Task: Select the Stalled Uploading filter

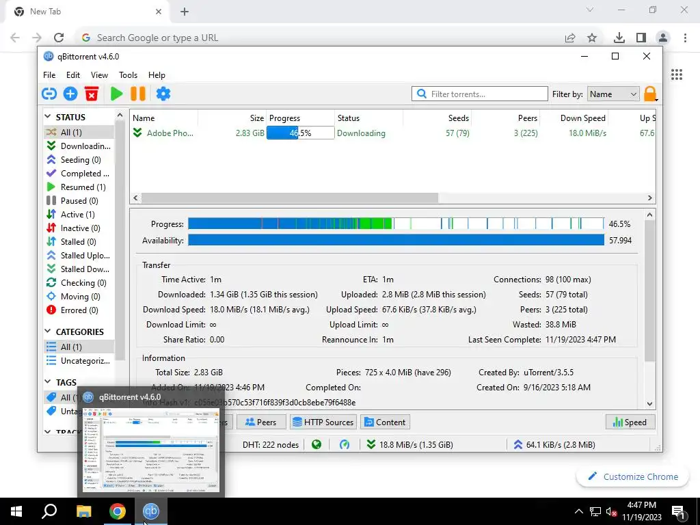Action: pos(79,256)
